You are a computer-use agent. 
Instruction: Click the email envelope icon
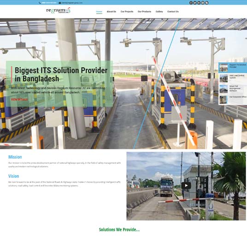pos(60,3)
